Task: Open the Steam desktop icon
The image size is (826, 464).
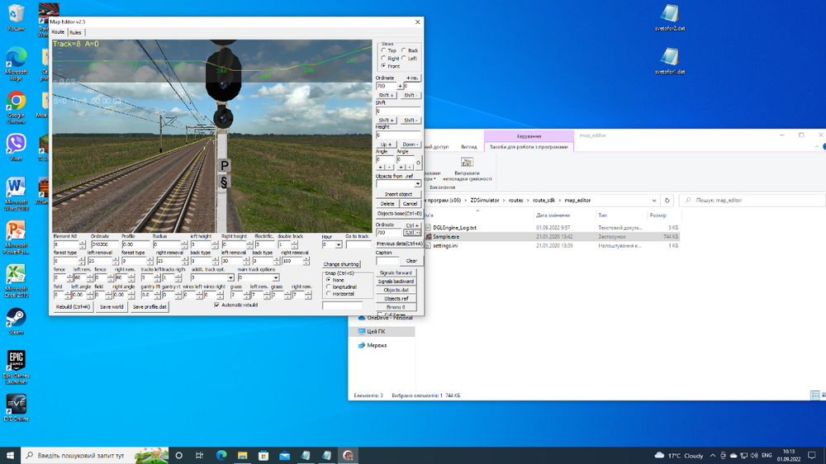Action: point(16,317)
